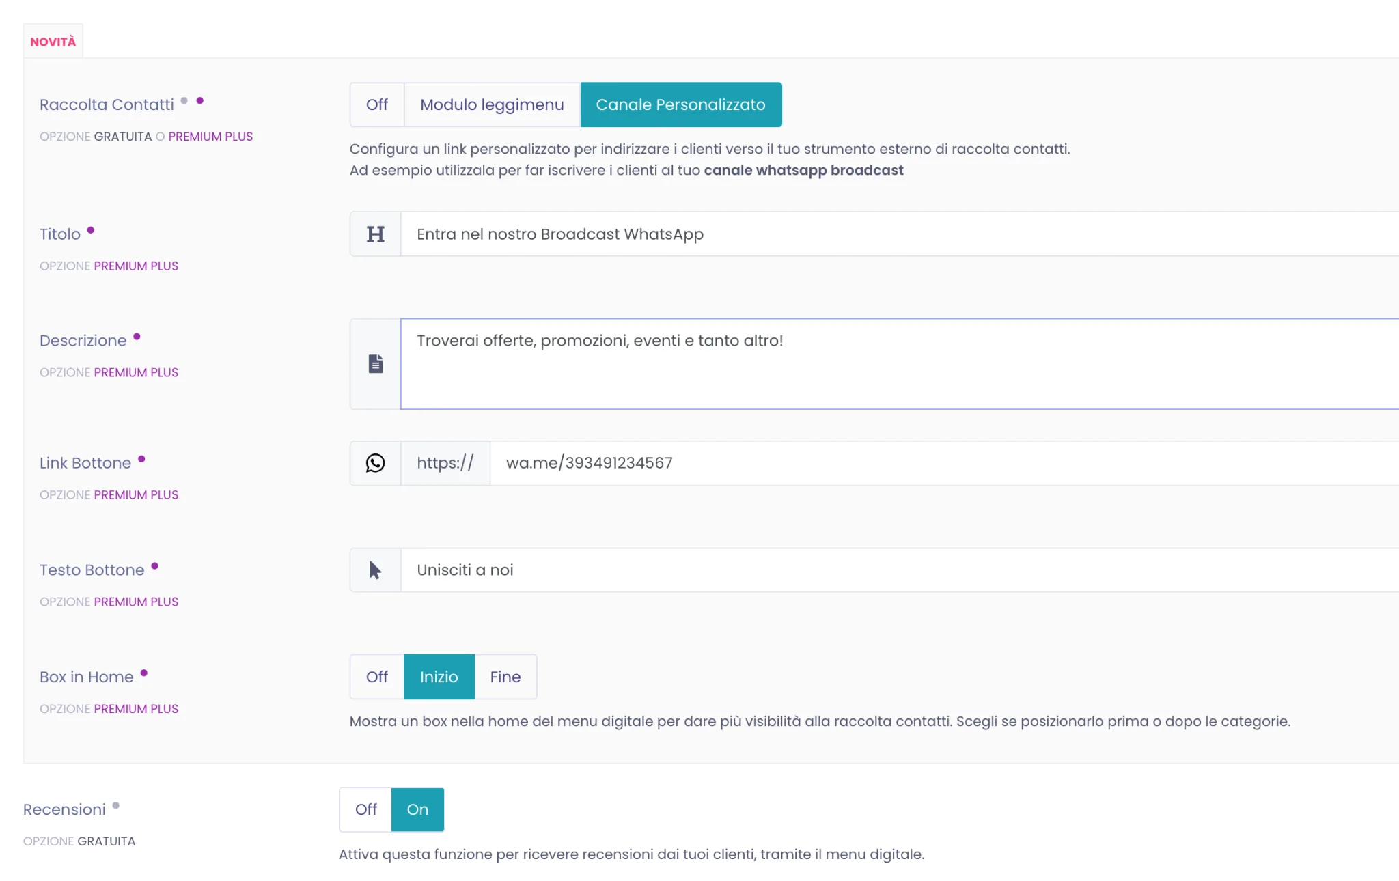Turn Recensioni On
Image resolution: width=1399 pixels, height=881 pixels.
point(417,809)
